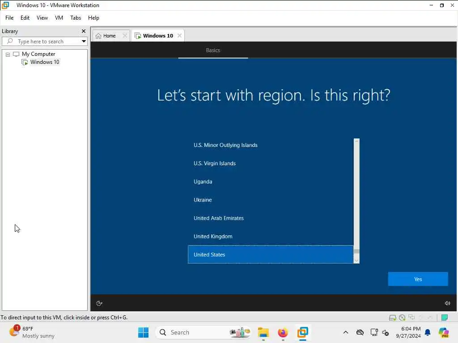Viewport: 458px width, 343px height.
Task: Close the Windows 10 tab
Action: tap(179, 36)
